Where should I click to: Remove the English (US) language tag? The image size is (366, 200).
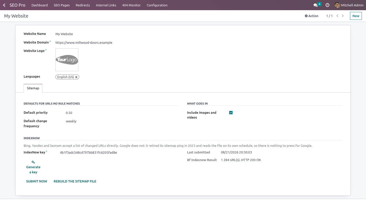tap(76, 77)
